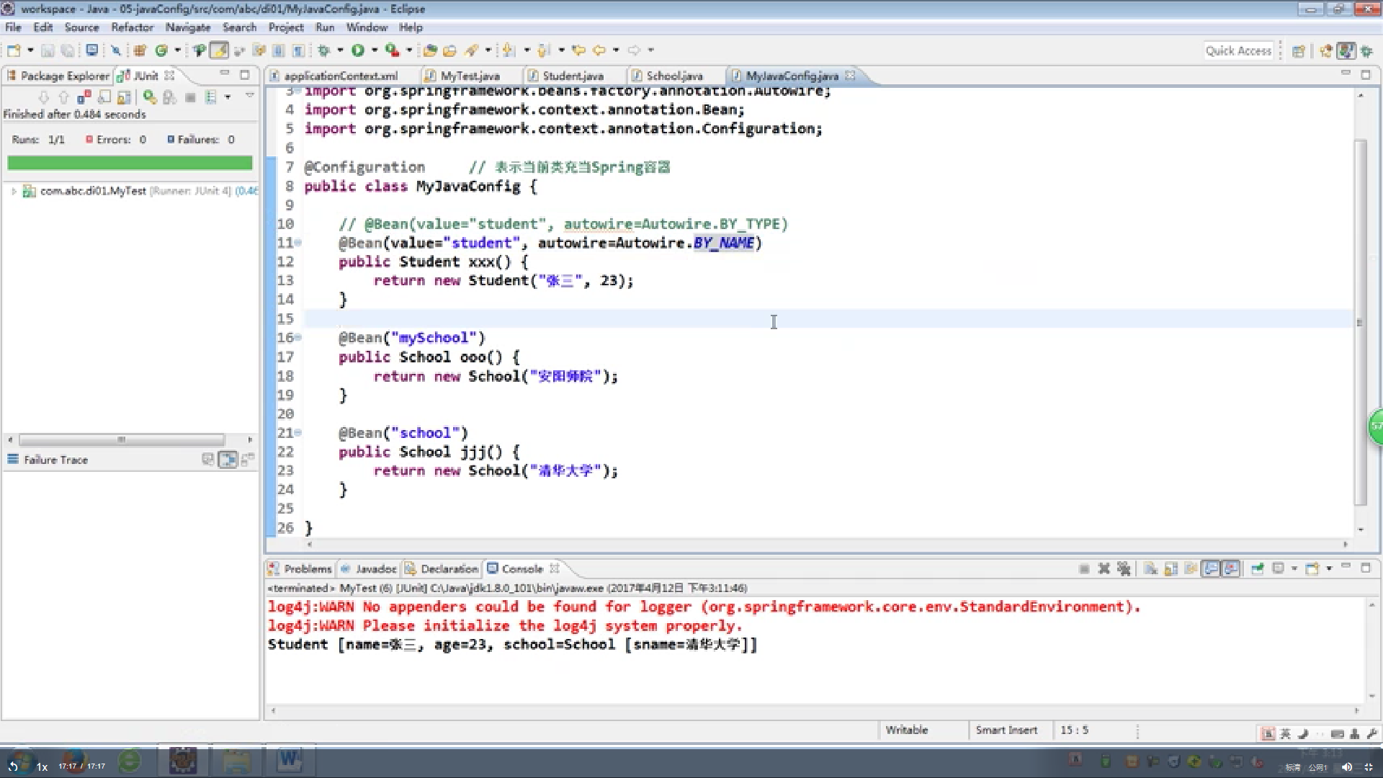Click Clear Console icon
This screenshot has height=778, width=1383.
[1151, 569]
